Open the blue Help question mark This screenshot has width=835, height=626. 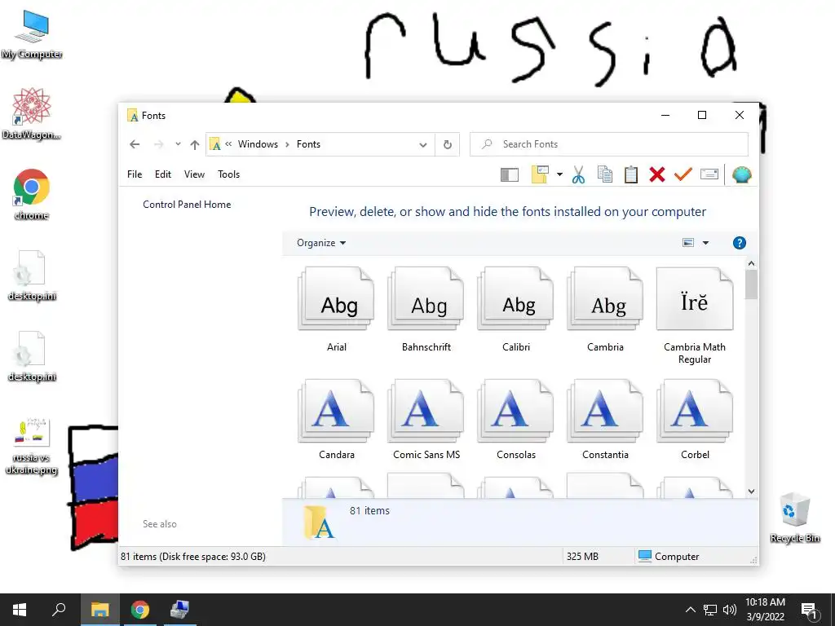[x=739, y=243]
